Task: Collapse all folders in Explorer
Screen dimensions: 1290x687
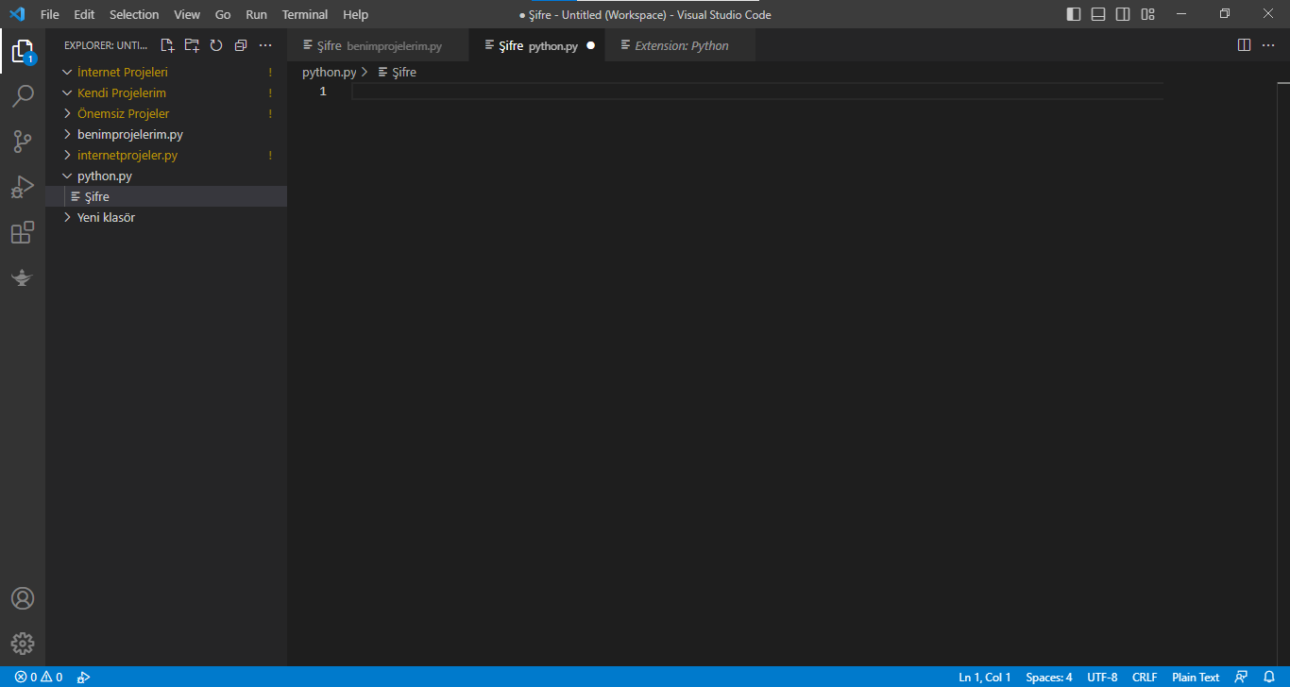Action: [x=241, y=45]
